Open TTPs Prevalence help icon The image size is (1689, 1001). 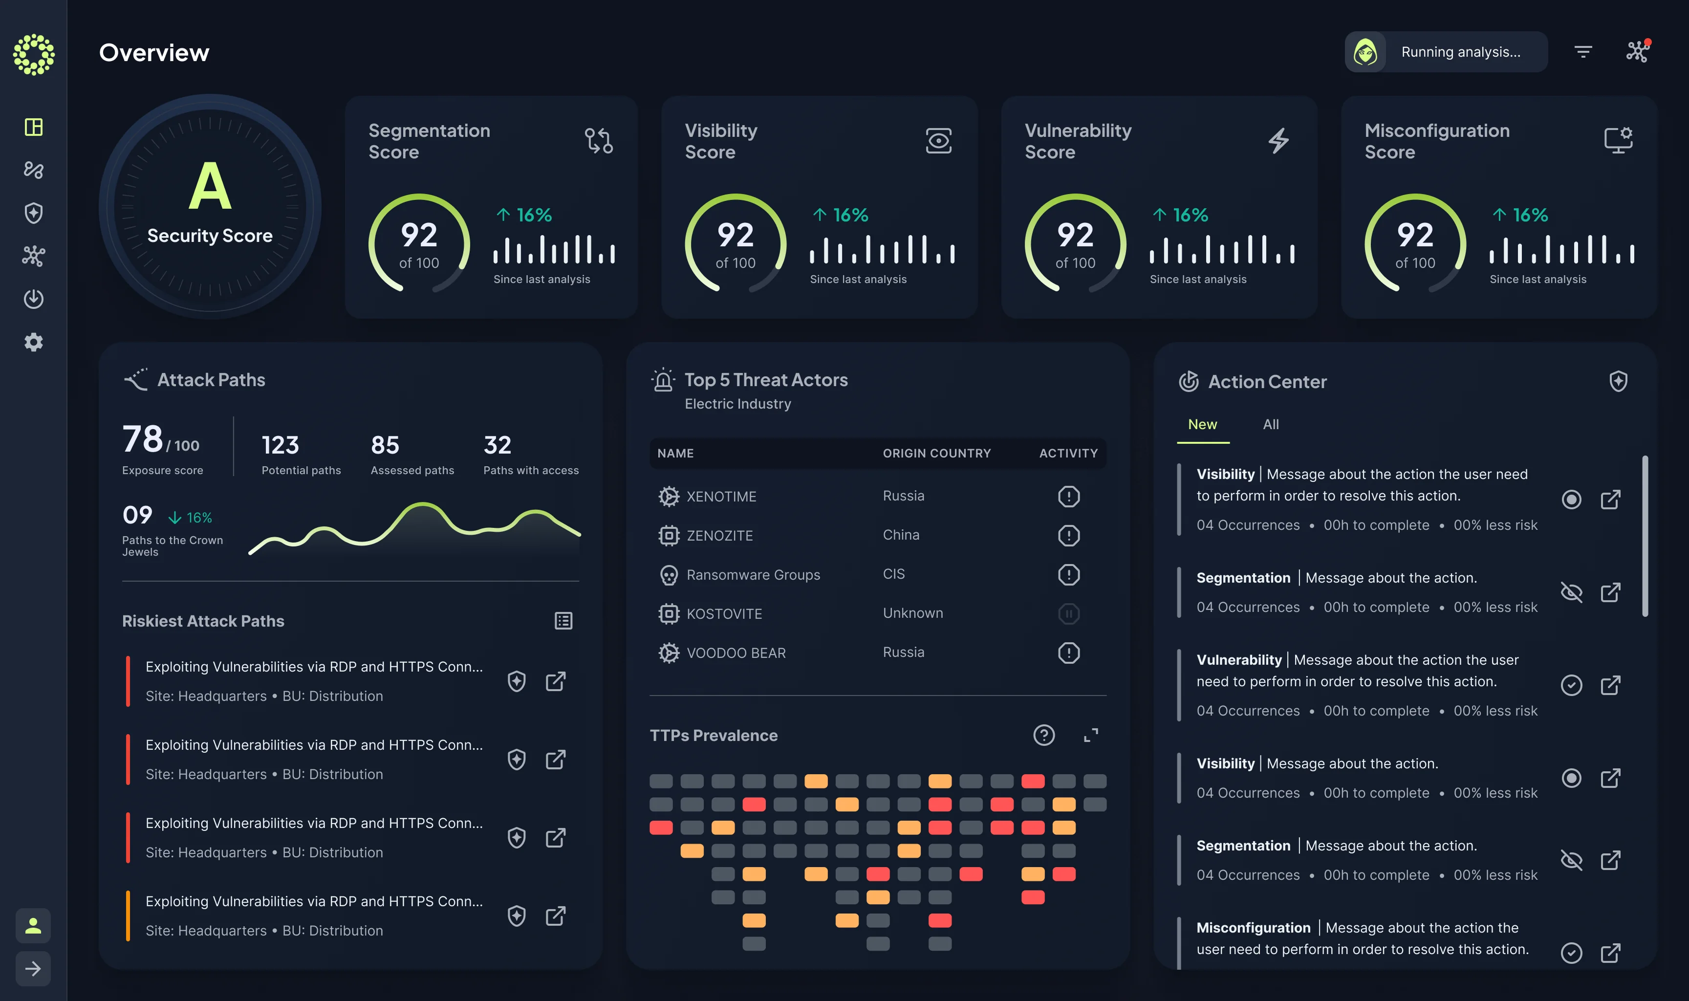(1044, 735)
